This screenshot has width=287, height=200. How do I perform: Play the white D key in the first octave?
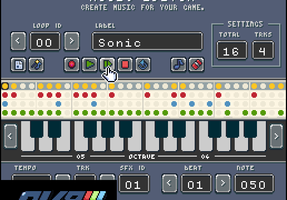coord(46,145)
